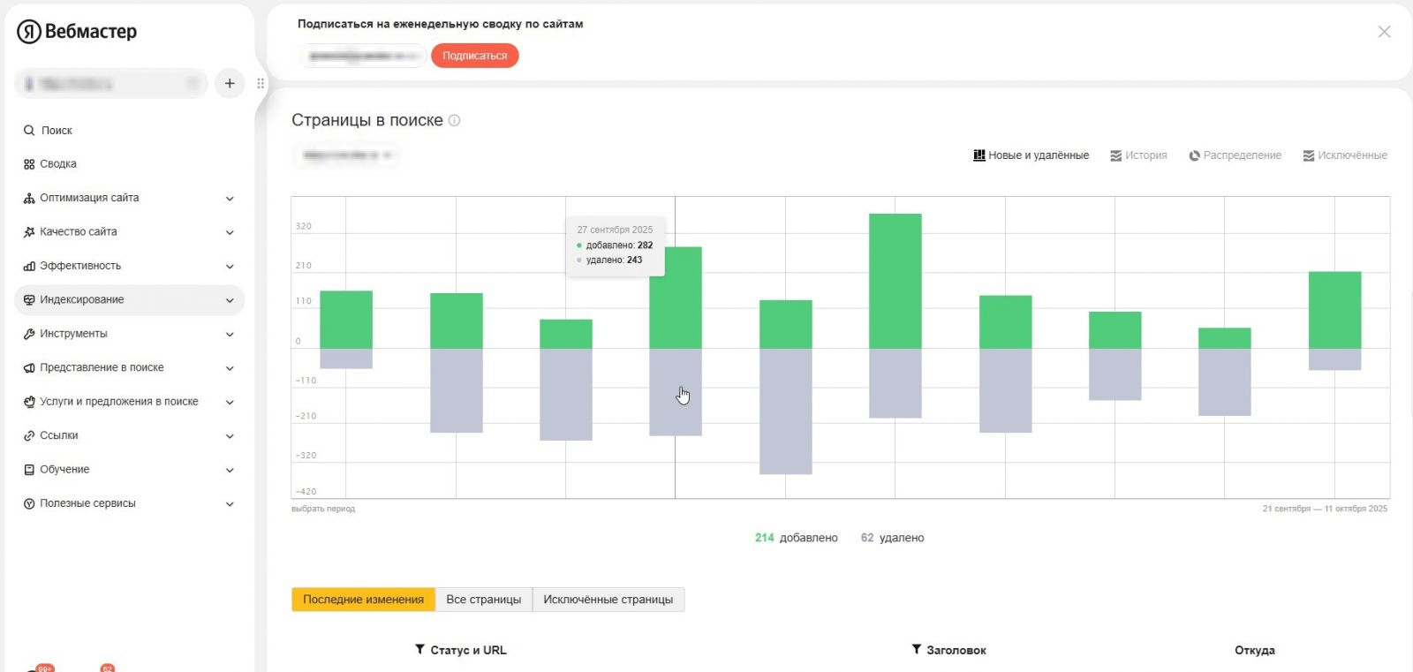Switch to the Все страницы tab
The image size is (1413, 672).
pyautogui.click(x=483, y=600)
